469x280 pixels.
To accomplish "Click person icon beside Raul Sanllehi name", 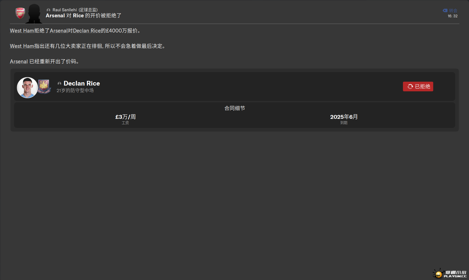I will coord(48,10).
